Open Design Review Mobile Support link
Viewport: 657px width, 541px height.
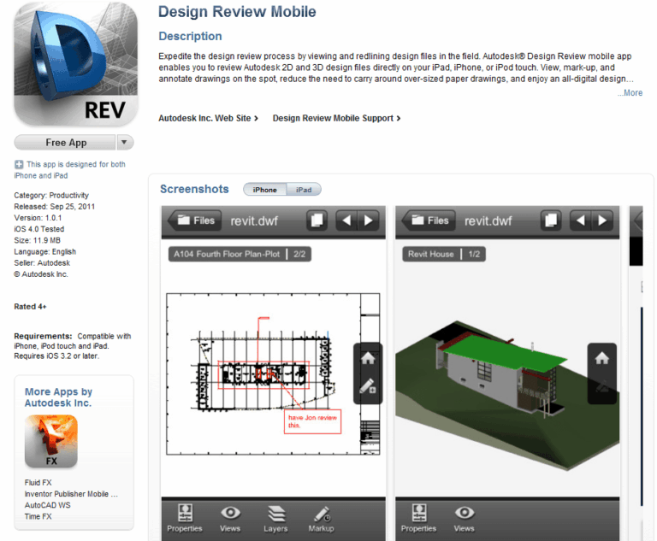pyautogui.click(x=336, y=119)
